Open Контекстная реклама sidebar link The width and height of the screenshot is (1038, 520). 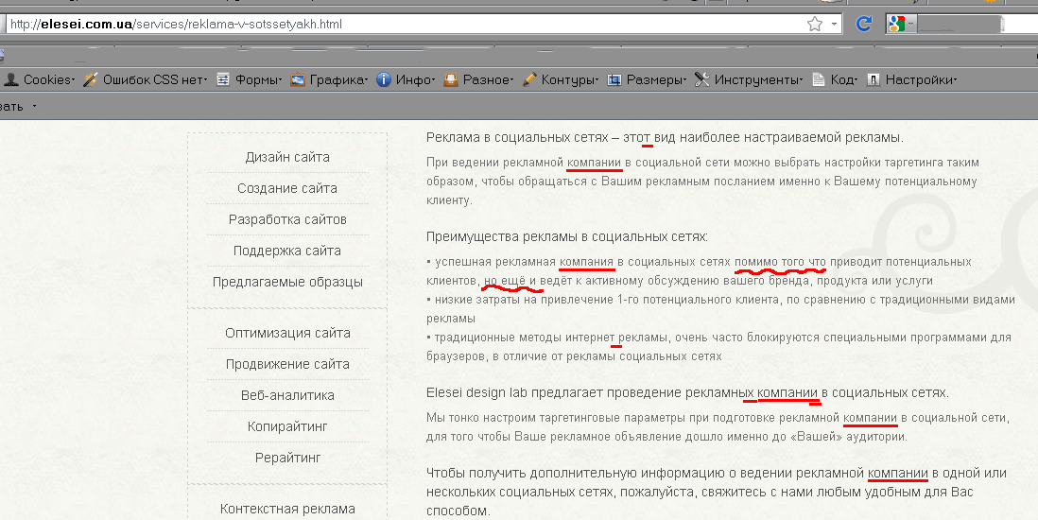[x=287, y=509]
